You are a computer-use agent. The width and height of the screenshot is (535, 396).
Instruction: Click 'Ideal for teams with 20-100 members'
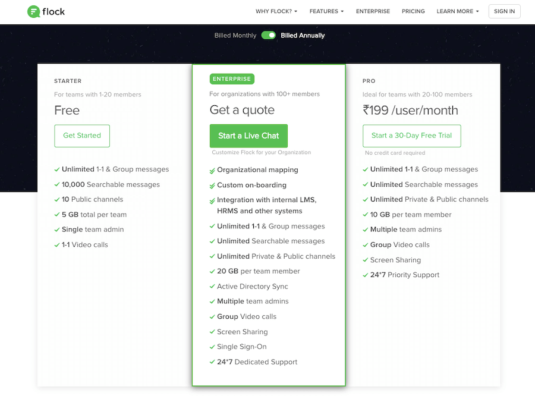tap(417, 95)
